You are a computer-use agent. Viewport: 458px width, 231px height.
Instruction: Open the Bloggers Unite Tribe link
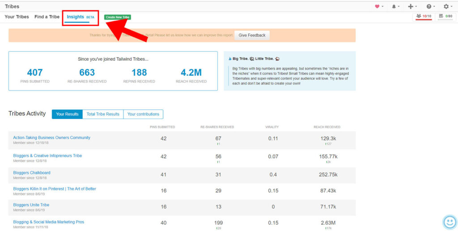click(31, 205)
